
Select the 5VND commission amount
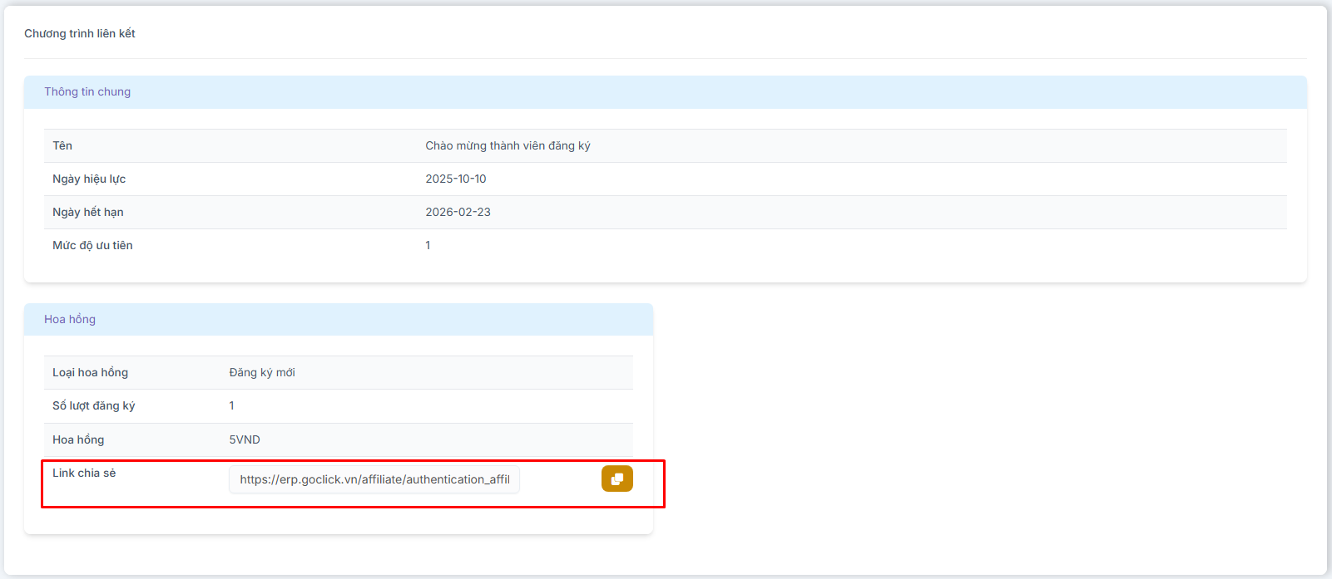245,439
